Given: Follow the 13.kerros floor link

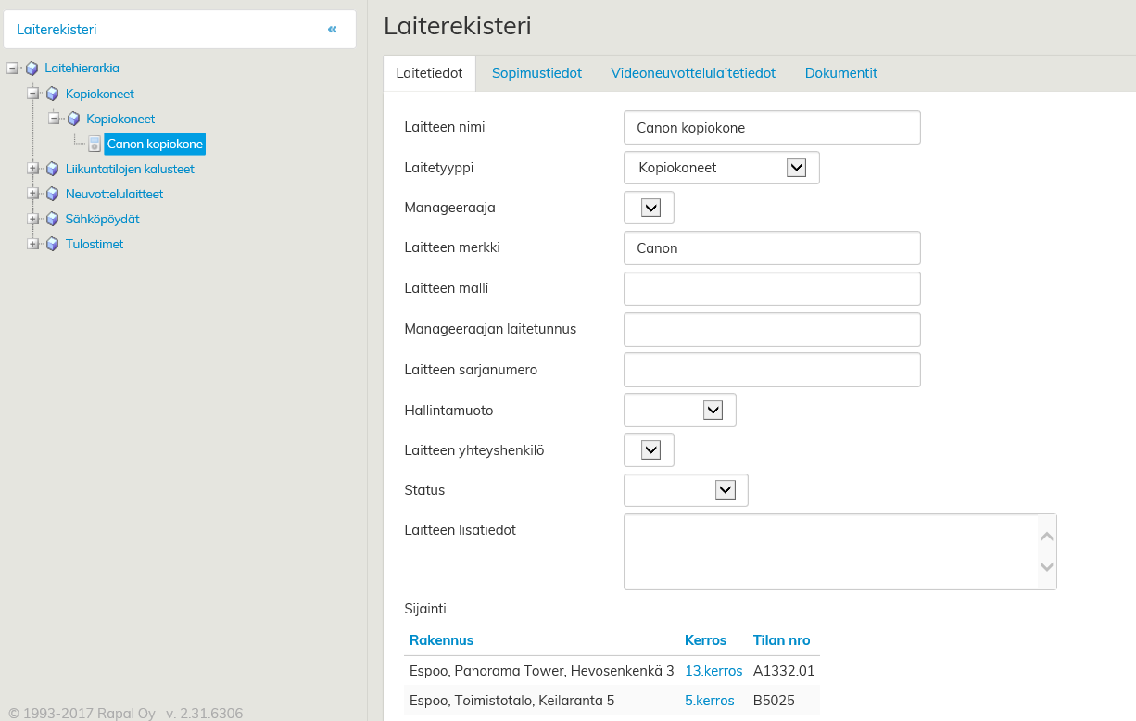Looking at the screenshot, I should (713, 671).
